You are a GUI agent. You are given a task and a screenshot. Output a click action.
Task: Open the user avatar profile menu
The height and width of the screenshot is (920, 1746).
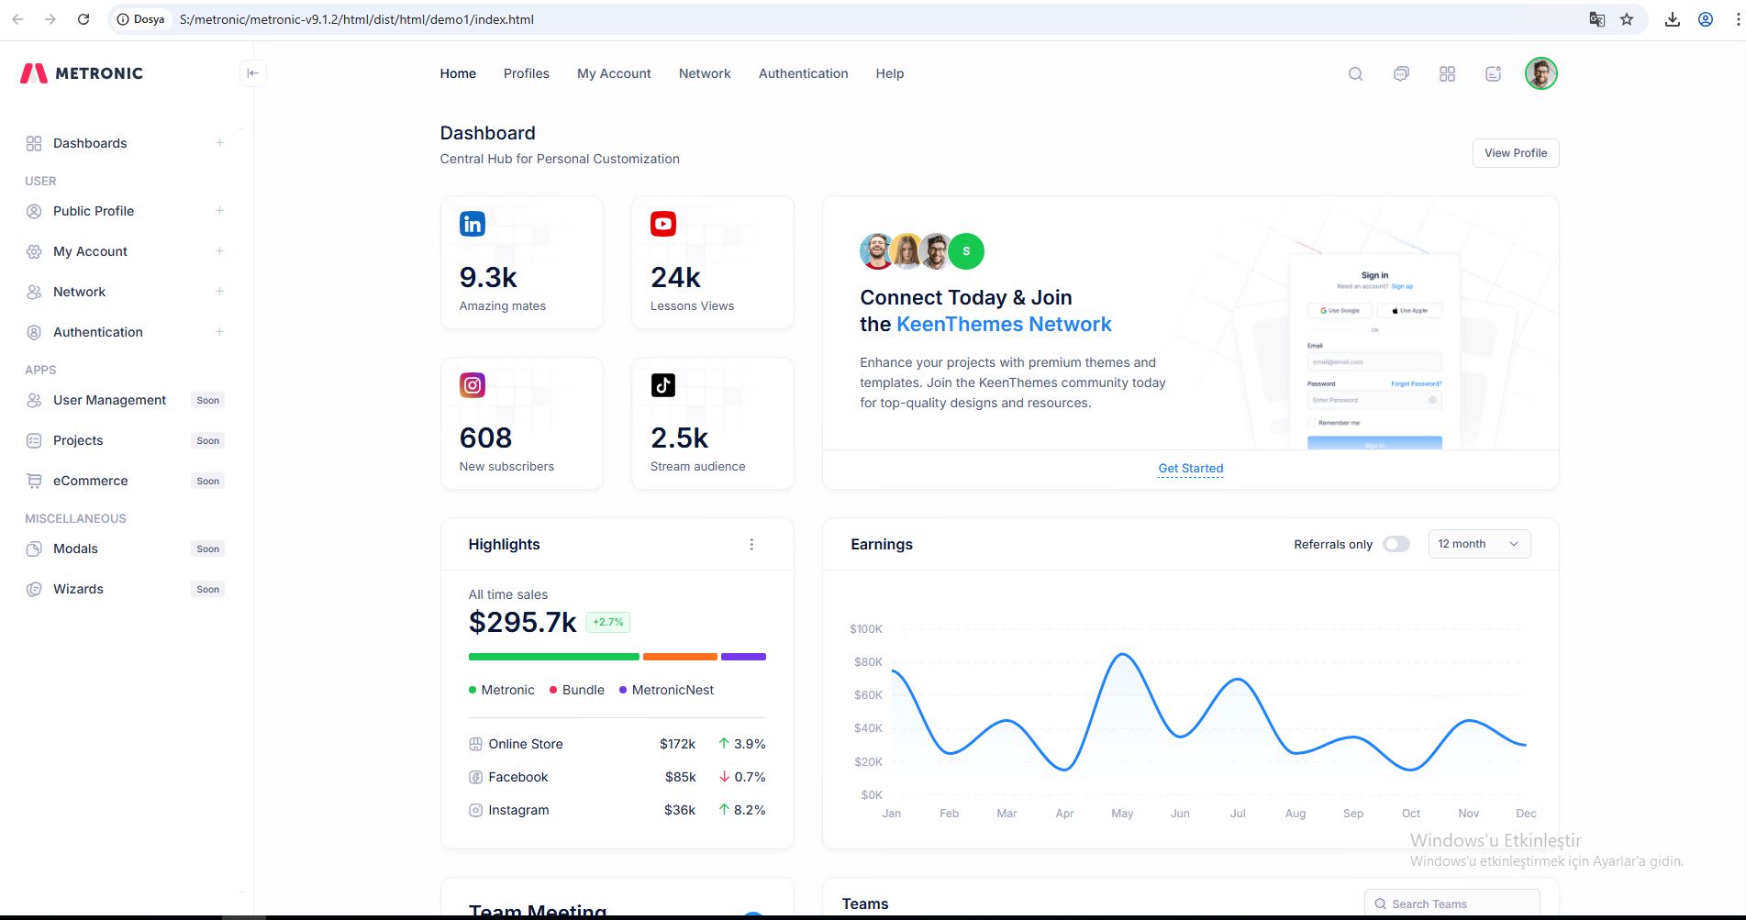1540,73
